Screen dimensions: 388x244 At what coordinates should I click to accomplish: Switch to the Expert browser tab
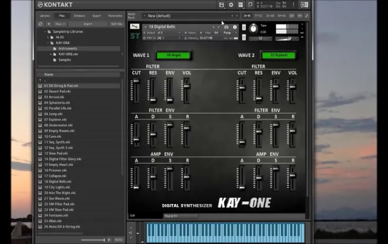point(97,16)
